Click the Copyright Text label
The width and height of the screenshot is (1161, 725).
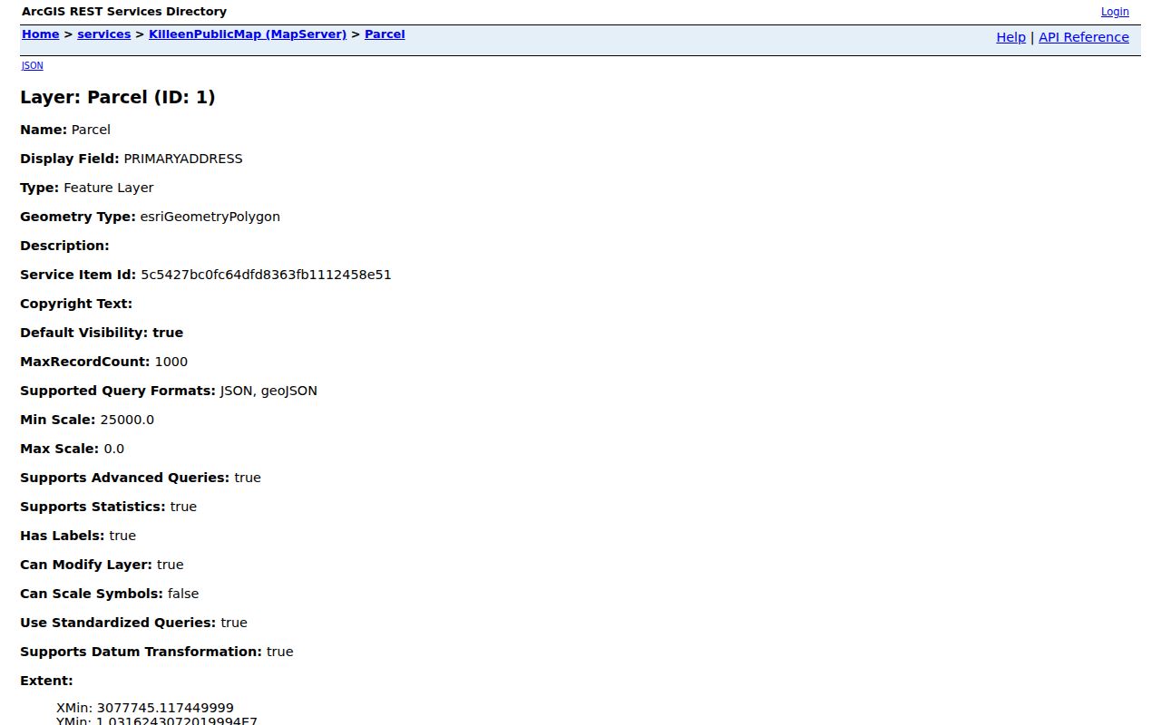click(x=76, y=304)
